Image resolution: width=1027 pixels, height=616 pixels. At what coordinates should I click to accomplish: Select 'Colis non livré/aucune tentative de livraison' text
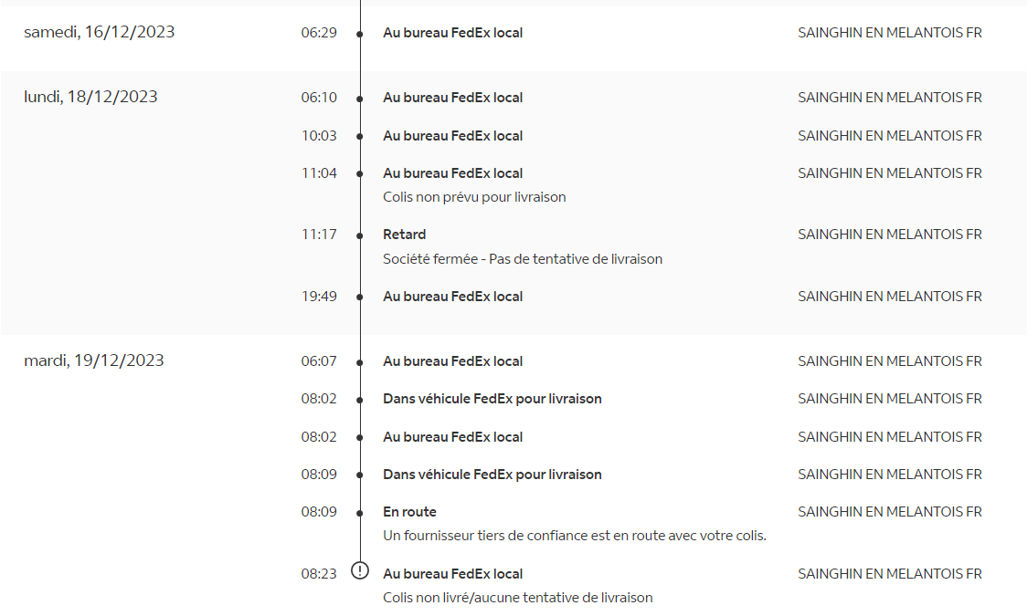point(517,598)
